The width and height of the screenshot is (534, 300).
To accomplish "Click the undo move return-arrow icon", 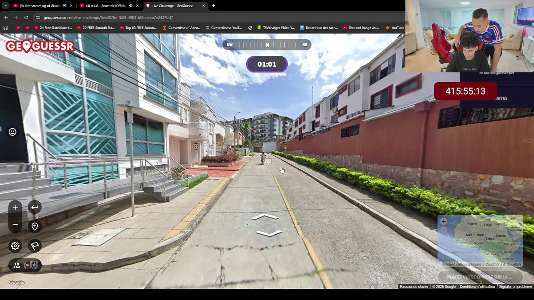I will [35, 207].
